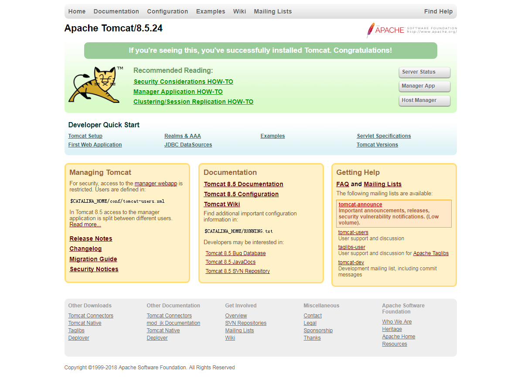This screenshot has width=521, height=385.
Task: Open the Release Notes link
Action: pos(91,238)
